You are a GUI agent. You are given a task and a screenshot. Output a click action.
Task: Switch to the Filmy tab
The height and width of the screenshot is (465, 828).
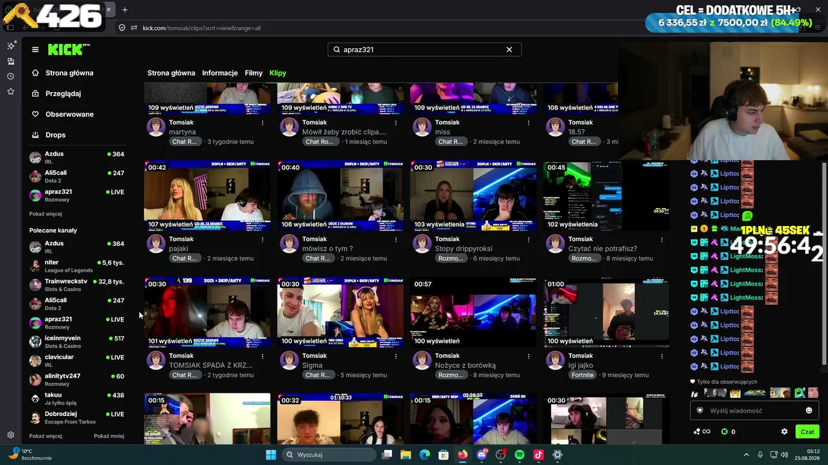[x=254, y=73]
